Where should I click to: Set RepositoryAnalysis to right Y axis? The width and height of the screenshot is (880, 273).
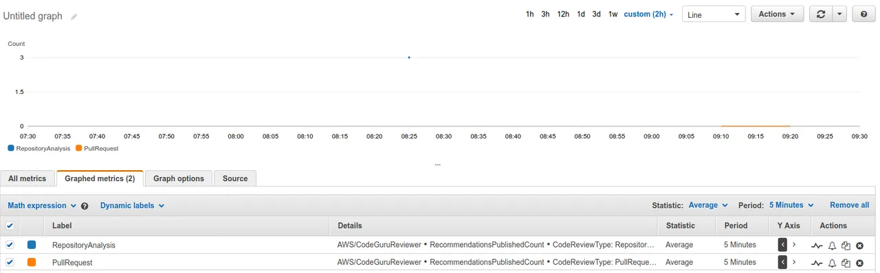pos(794,244)
